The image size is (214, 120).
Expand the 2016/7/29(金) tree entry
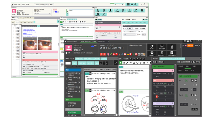[x=67, y=74]
